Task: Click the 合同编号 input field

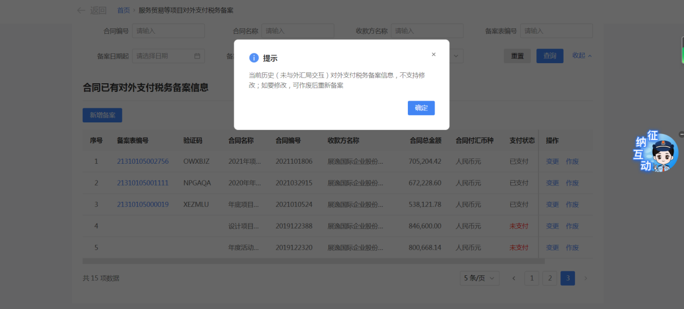Action: tap(168, 31)
